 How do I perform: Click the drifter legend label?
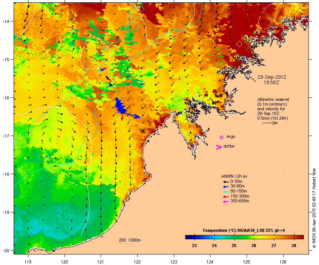pyautogui.click(x=229, y=146)
